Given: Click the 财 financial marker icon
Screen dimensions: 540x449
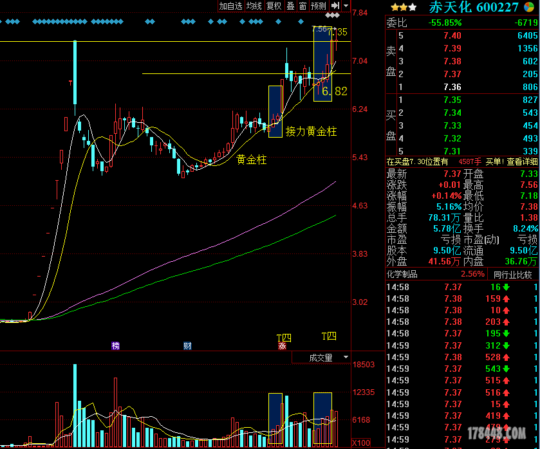Looking at the screenshot, I should tap(187, 345).
